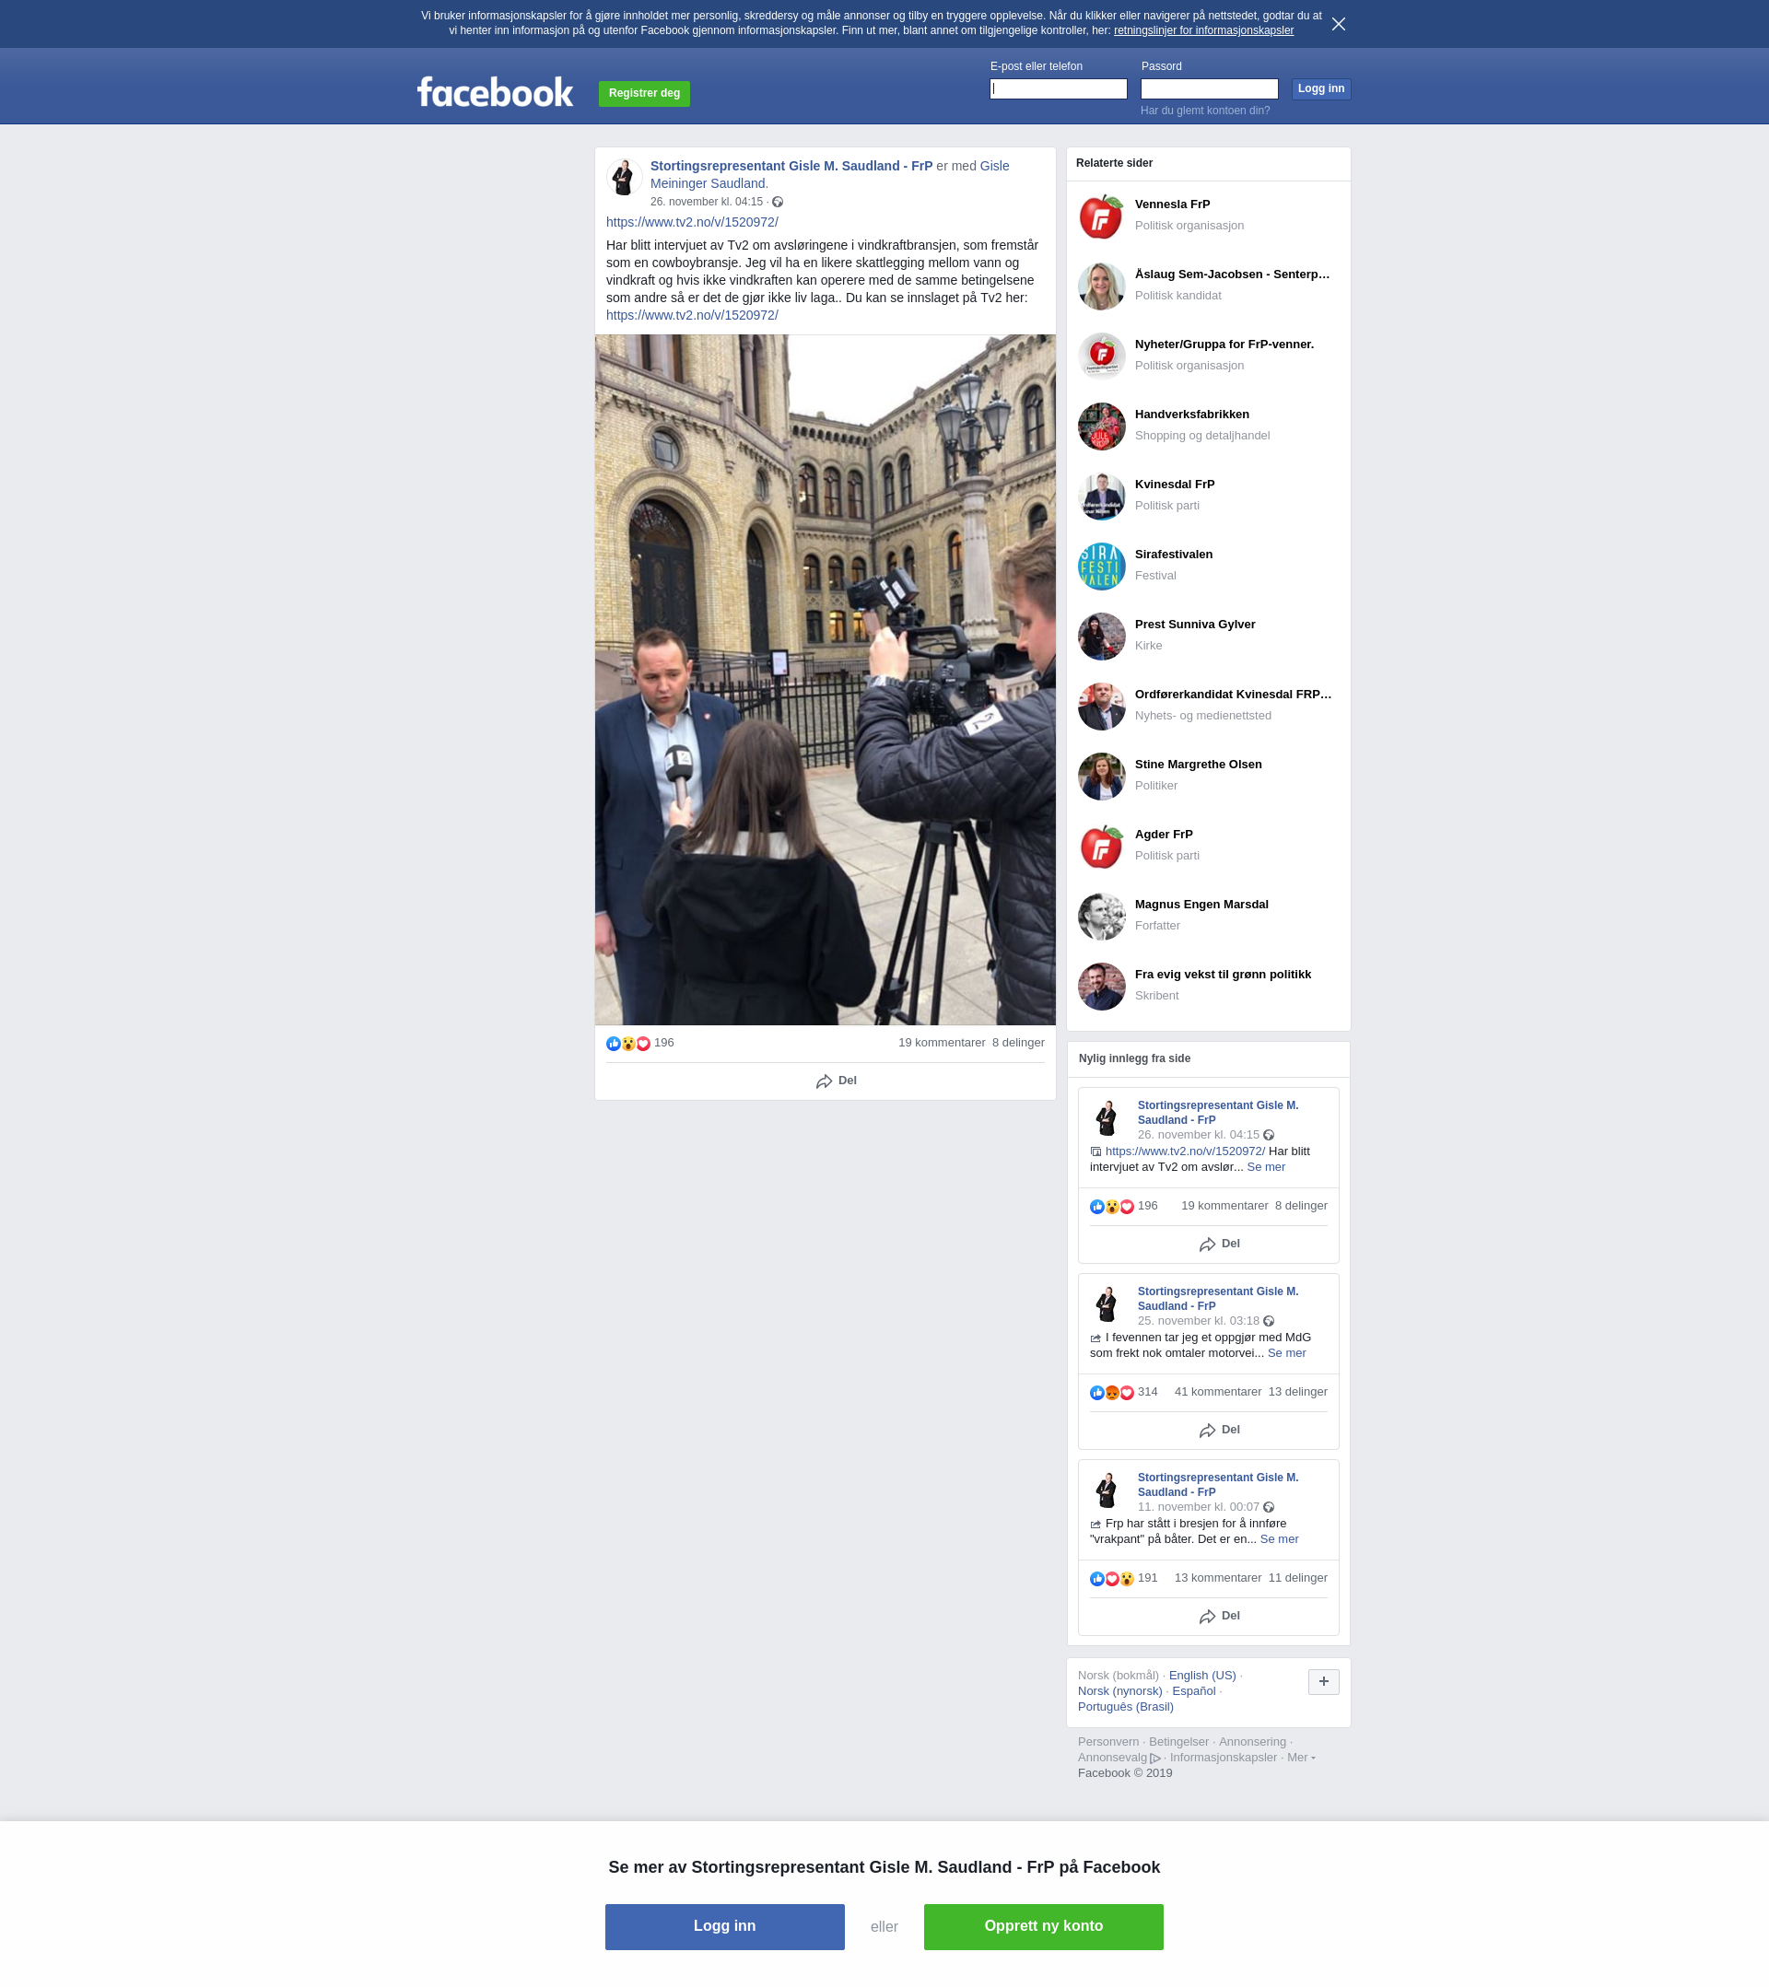Image resolution: width=1769 pixels, height=1987 pixels.
Task: Open Annonsering footer link
Action: point(1251,1741)
